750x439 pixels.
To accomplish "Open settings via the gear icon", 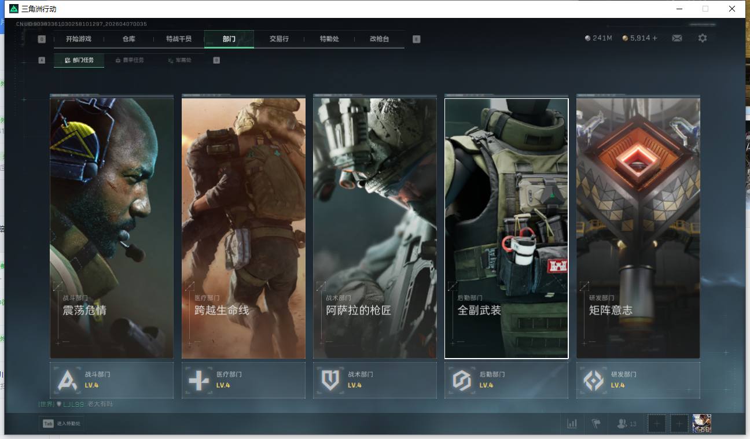I will point(702,38).
